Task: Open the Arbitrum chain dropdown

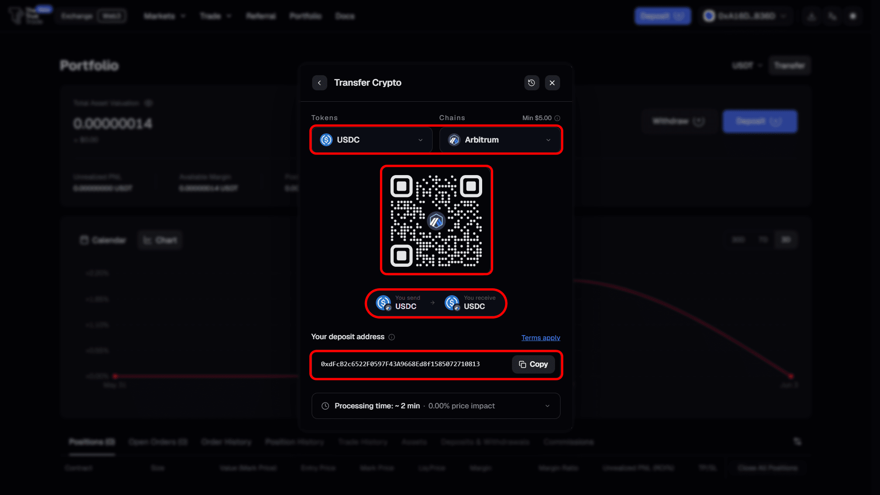Action: [500, 140]
